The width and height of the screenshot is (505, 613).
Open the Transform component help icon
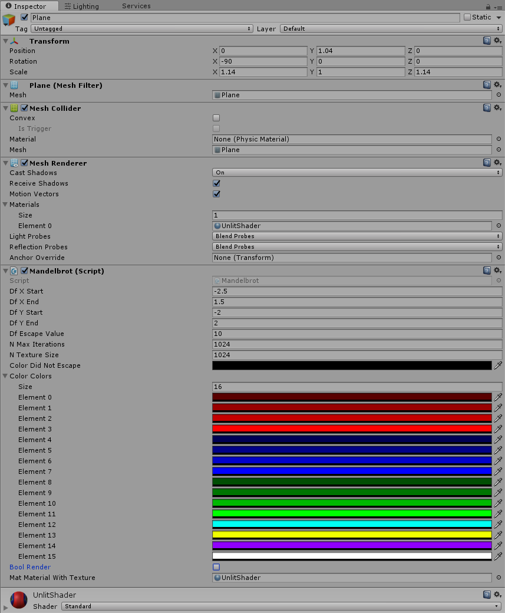[x=487, y=41]
